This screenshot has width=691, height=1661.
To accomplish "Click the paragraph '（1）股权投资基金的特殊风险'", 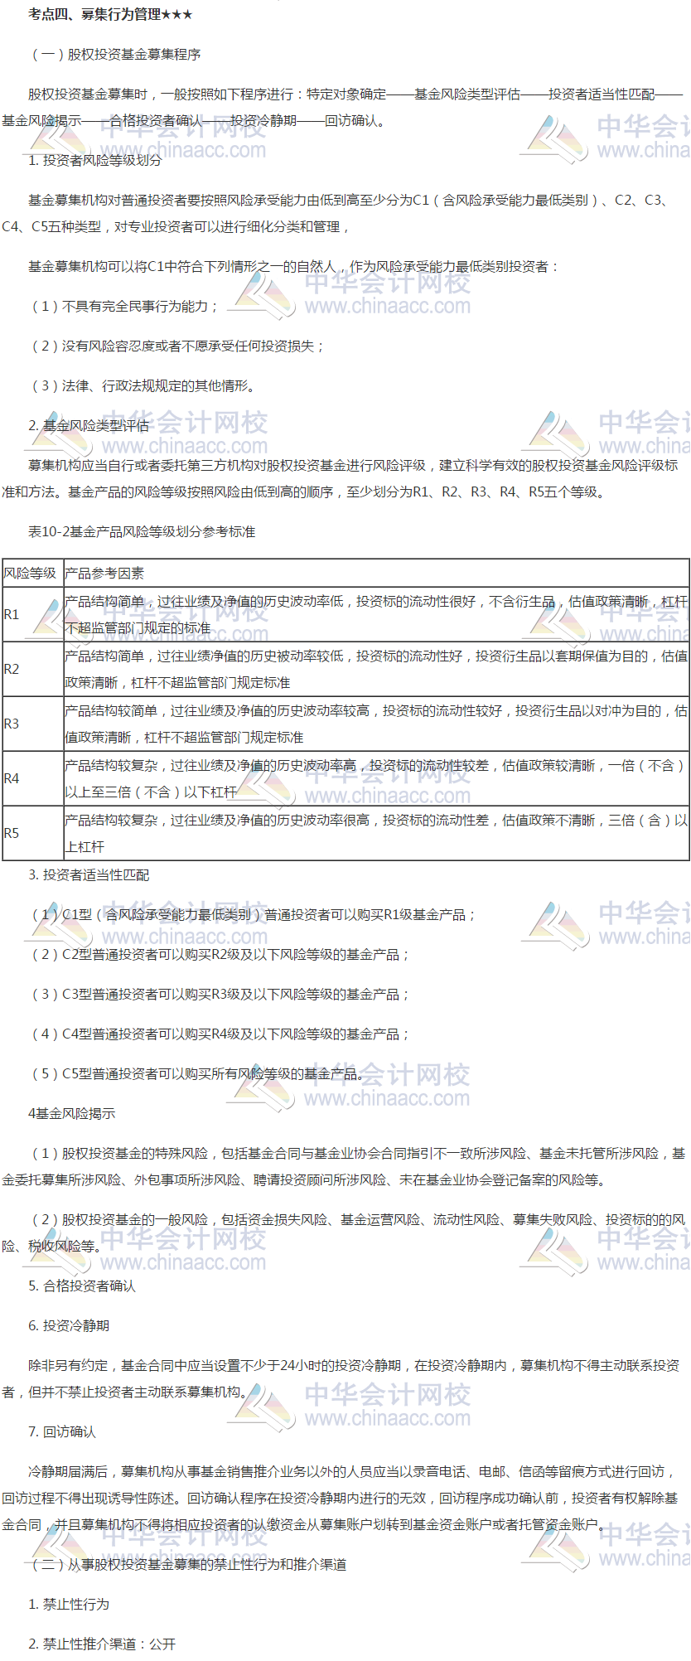I will point(343,1166).
